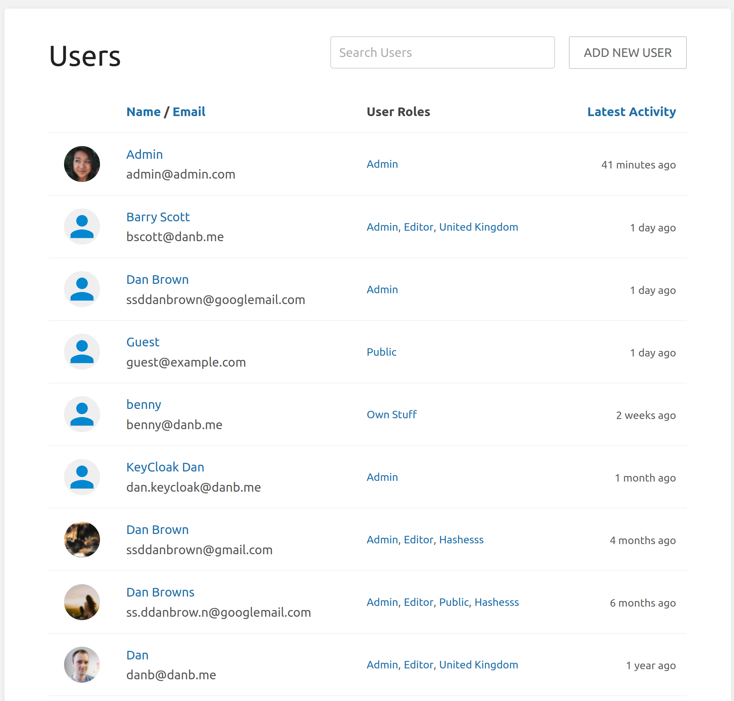Sort users by Latest Activity
734x701 pixels.
coord(631,112)
